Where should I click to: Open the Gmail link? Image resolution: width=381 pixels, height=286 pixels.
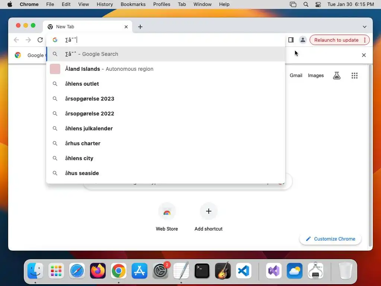click(296, 75)
